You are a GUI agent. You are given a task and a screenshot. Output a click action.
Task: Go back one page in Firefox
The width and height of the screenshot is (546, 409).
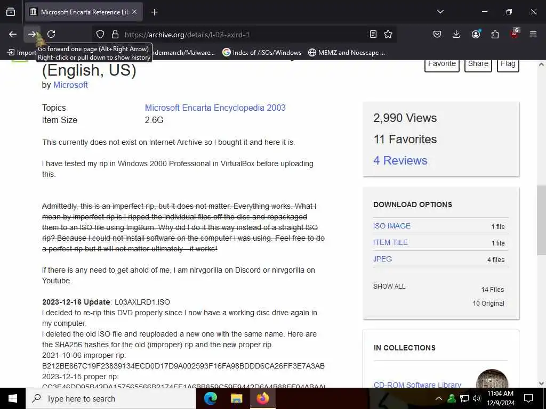(x=13, y=34)
